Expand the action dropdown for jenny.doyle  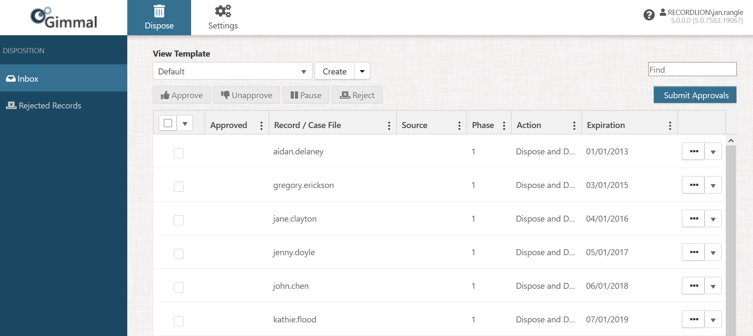pyautogui.click(x=713, y=253)
